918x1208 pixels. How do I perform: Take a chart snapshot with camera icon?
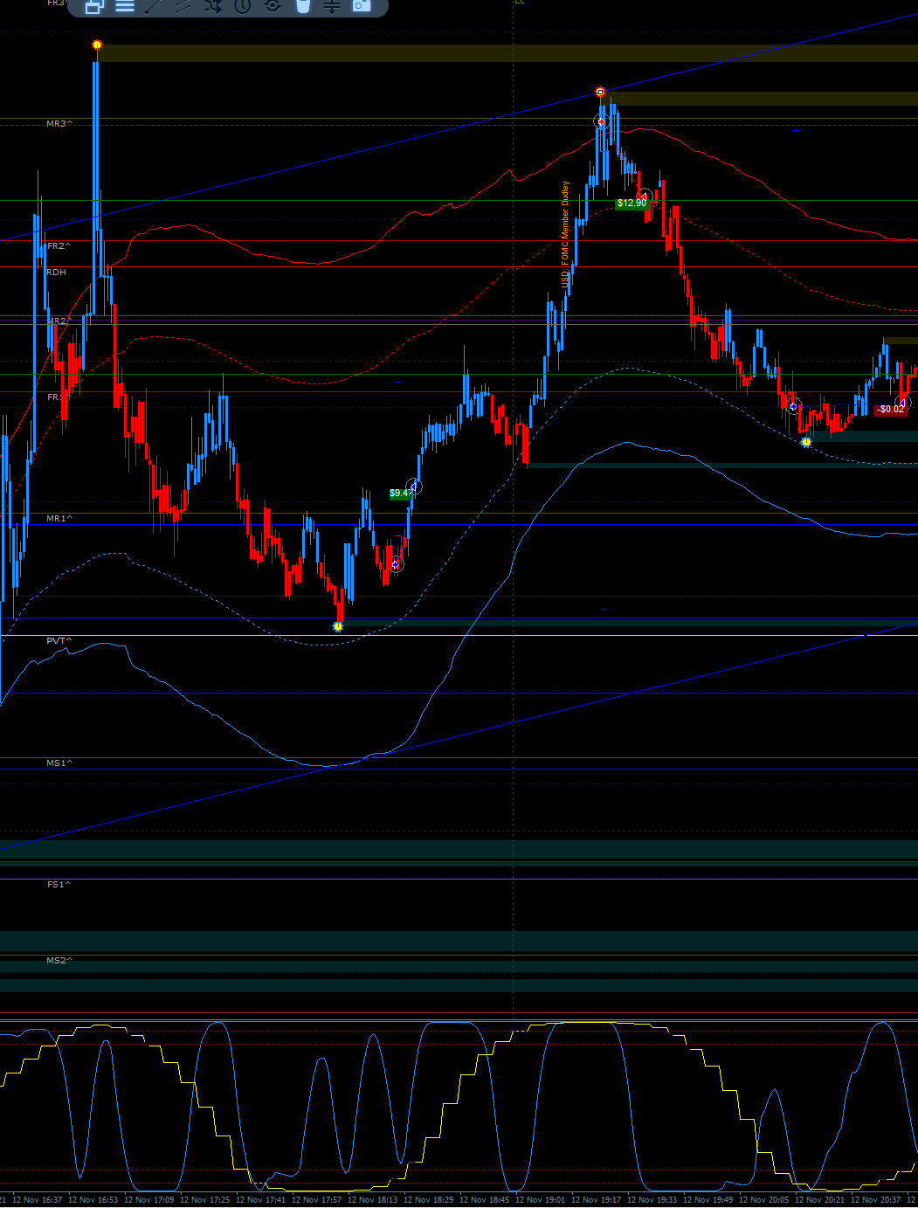[362, 5]
